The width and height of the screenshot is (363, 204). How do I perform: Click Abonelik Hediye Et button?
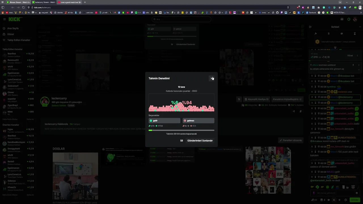[x=256, y=99]
